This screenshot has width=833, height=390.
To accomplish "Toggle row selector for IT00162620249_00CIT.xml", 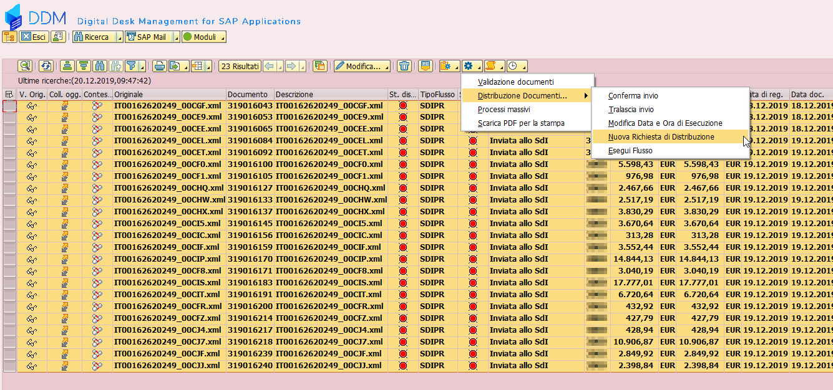I will click(9, 295).
